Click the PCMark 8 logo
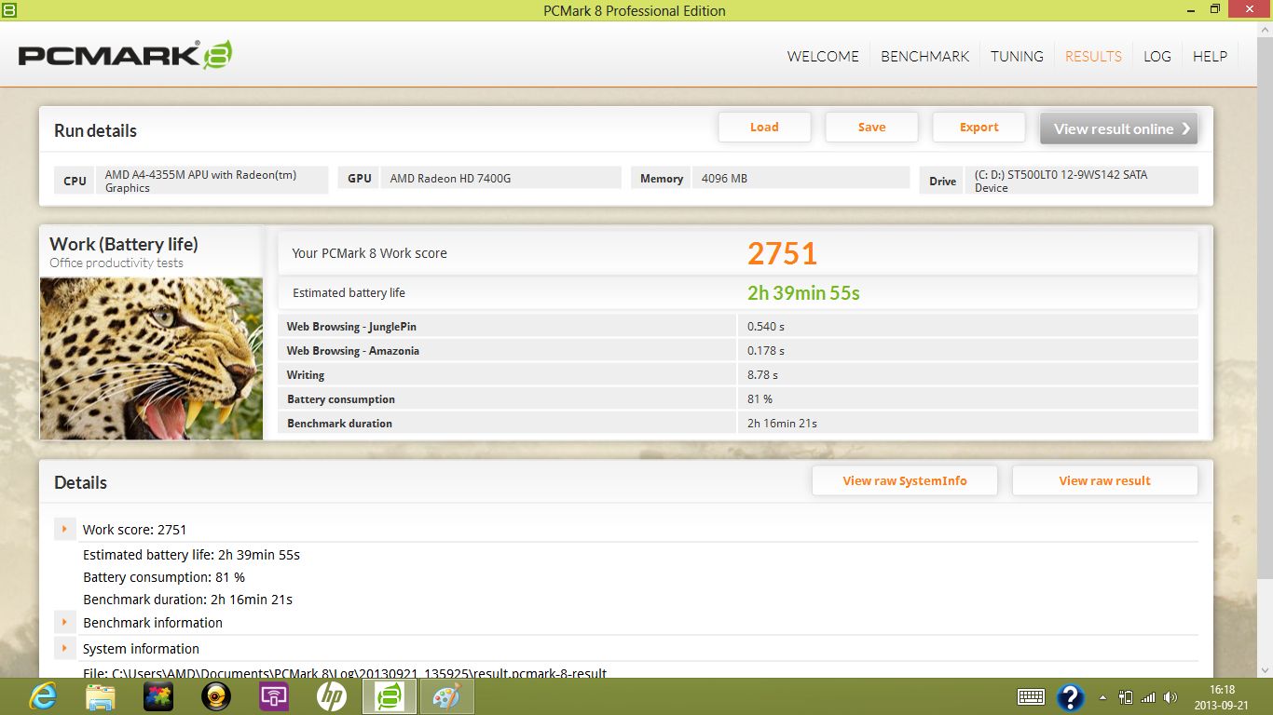 point(125,55)
